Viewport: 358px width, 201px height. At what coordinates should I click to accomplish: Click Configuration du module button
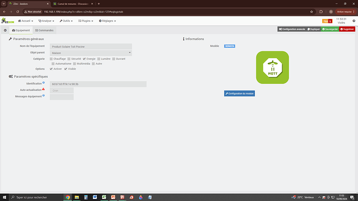point(239,93)
